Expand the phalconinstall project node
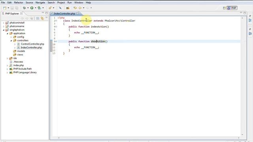The height and width of the screenshot is (142, 253). point(4,23)
